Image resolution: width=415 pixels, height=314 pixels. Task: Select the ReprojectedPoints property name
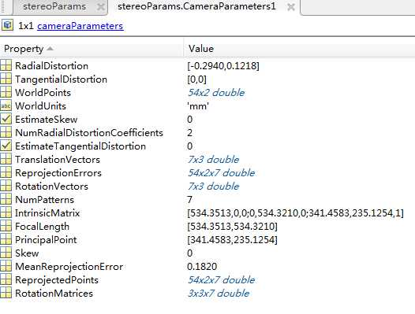pyautogui.click(x=57, y=280)
